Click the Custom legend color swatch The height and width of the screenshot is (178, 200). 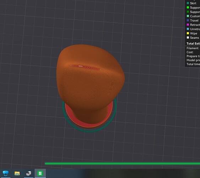(x=188, y=16)
